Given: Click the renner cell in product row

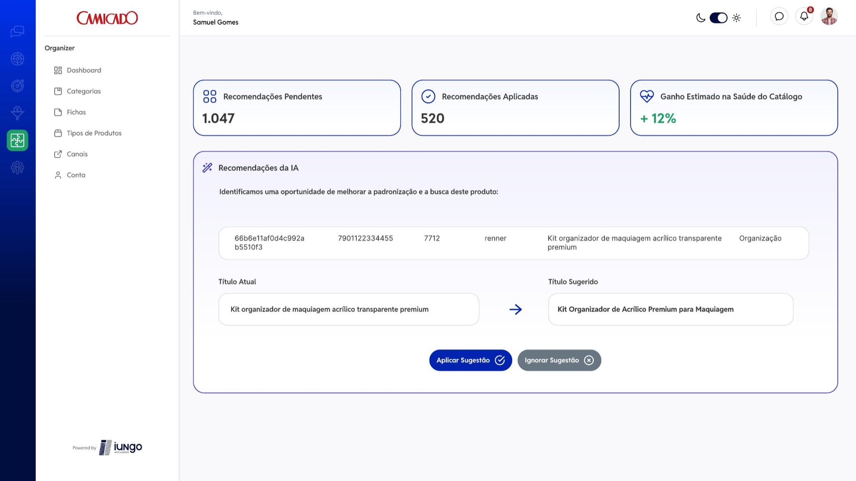Looking at the screenshot, I should [x=496, y=238].
